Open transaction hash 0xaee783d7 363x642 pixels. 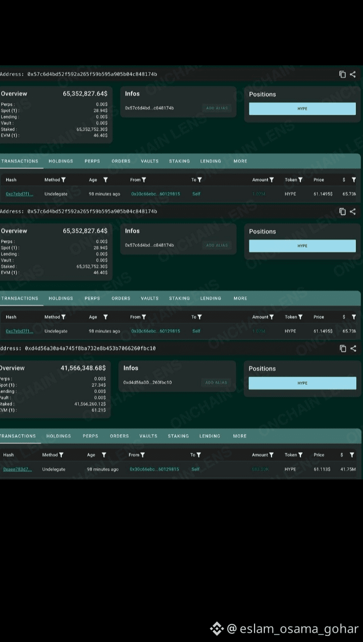coord(17,469)
